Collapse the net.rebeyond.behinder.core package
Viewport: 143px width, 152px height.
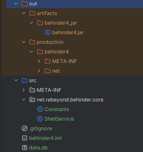point(24,100)
